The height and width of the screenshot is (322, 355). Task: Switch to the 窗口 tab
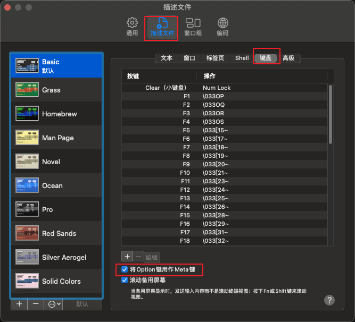tap(189, 58)
